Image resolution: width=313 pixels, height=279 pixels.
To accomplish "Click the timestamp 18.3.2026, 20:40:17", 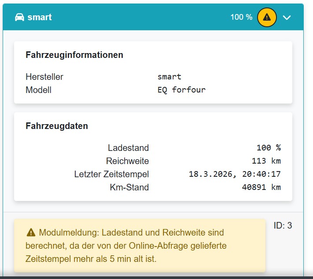I will pos(235,174).
